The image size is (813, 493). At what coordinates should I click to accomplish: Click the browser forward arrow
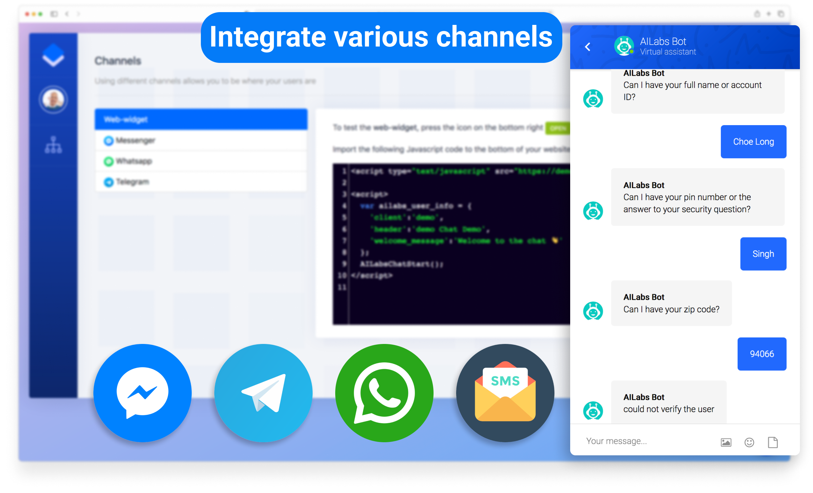click(x=79, y=14)
